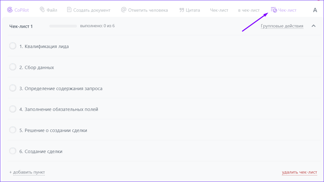Screen dimensions: 324x182
Task: Click the @ Отметить человека icon
Action: pos(123,10)
